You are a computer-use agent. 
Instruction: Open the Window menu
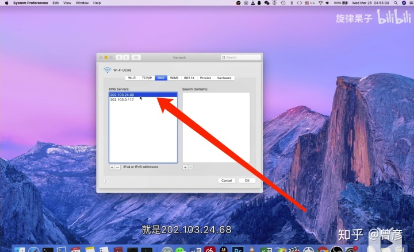[82, 3]
